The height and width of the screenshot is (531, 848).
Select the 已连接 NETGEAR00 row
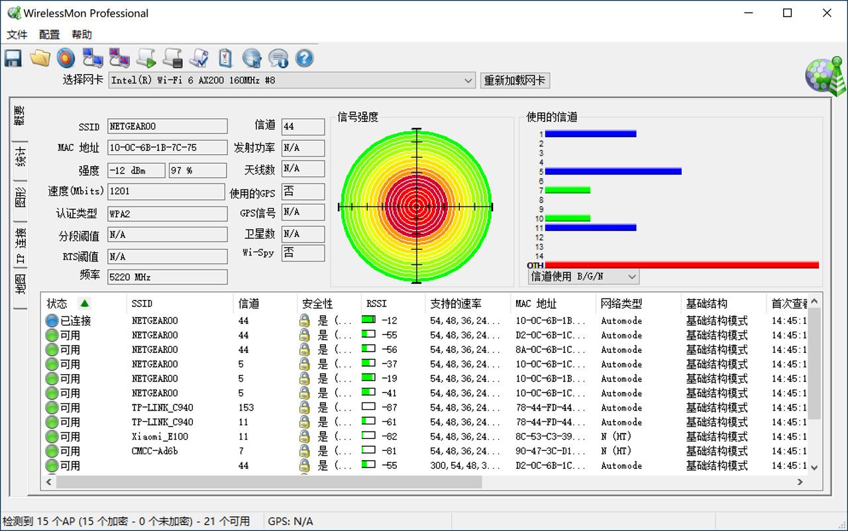pos(424,320)
